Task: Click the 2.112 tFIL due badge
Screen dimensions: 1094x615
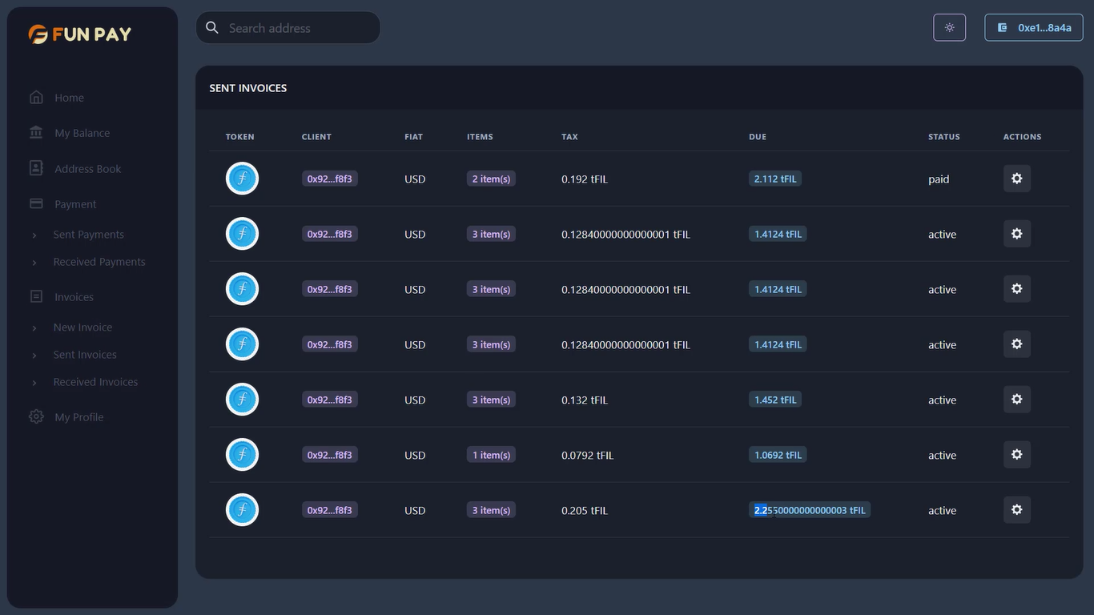Action: (x=774, y=178)
